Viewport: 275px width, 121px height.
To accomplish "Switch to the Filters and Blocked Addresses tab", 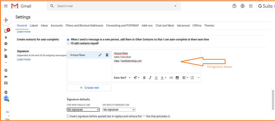I will click(84, 25).
